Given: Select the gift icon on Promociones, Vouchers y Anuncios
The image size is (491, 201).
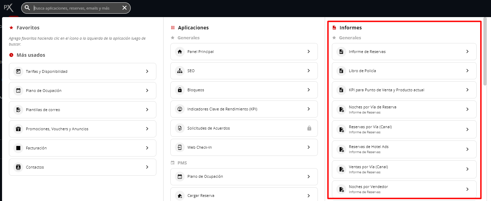Looking at the screenshot, I should click(x=18, y=129).
